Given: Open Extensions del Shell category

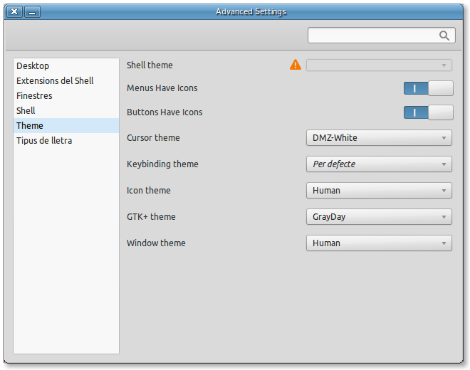Looking at the screenshot, I should point(55,81).
